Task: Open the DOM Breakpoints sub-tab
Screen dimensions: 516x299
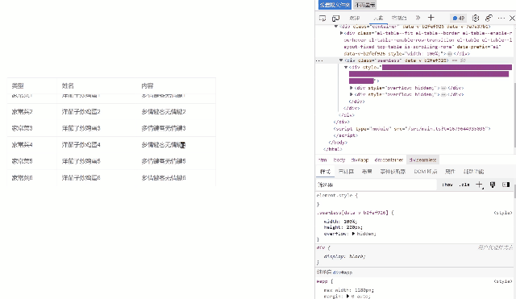Action: (x=426, y=172)
